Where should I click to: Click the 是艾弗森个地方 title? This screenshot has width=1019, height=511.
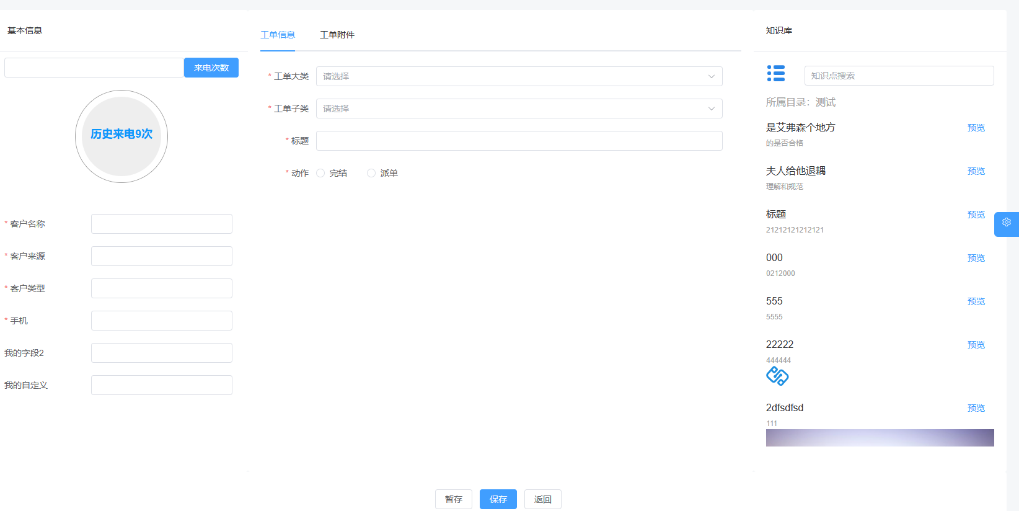point(801,127)
